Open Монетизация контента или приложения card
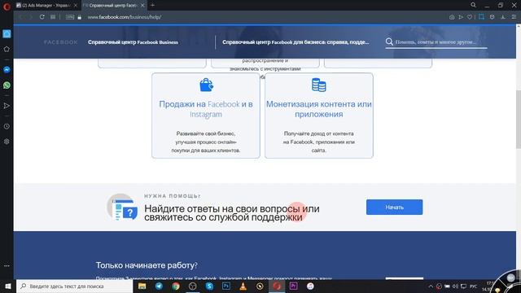The image size is (521, 293). [x=319, y=116]
